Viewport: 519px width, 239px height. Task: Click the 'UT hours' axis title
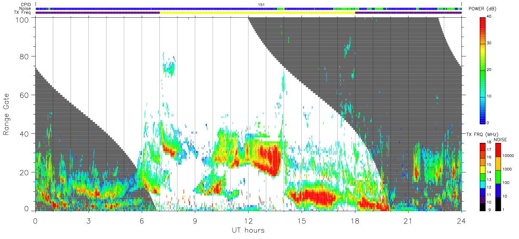pos(248,230)
